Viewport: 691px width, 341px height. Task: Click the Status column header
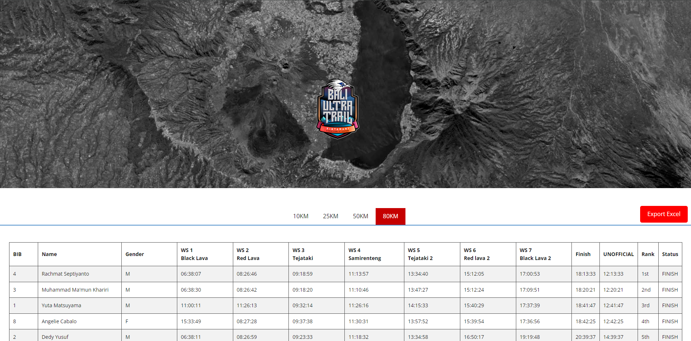point(670,254)
